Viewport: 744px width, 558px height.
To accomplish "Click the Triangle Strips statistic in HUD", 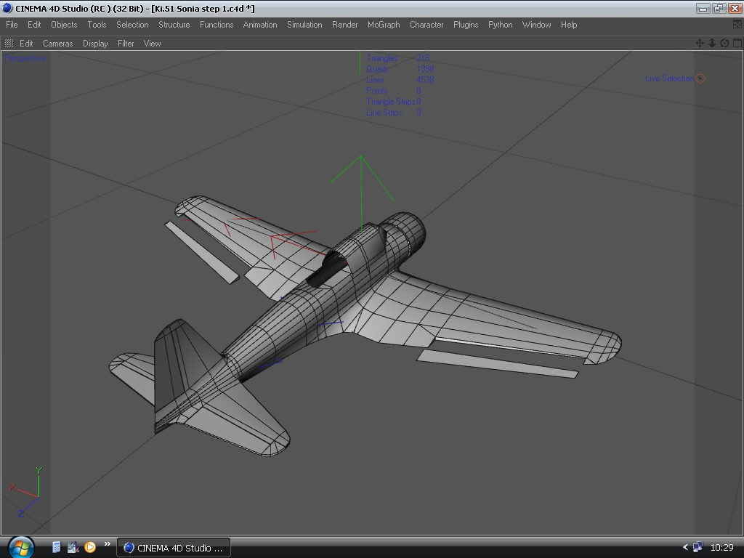I will pyautogui.click(x=393, y=102).
